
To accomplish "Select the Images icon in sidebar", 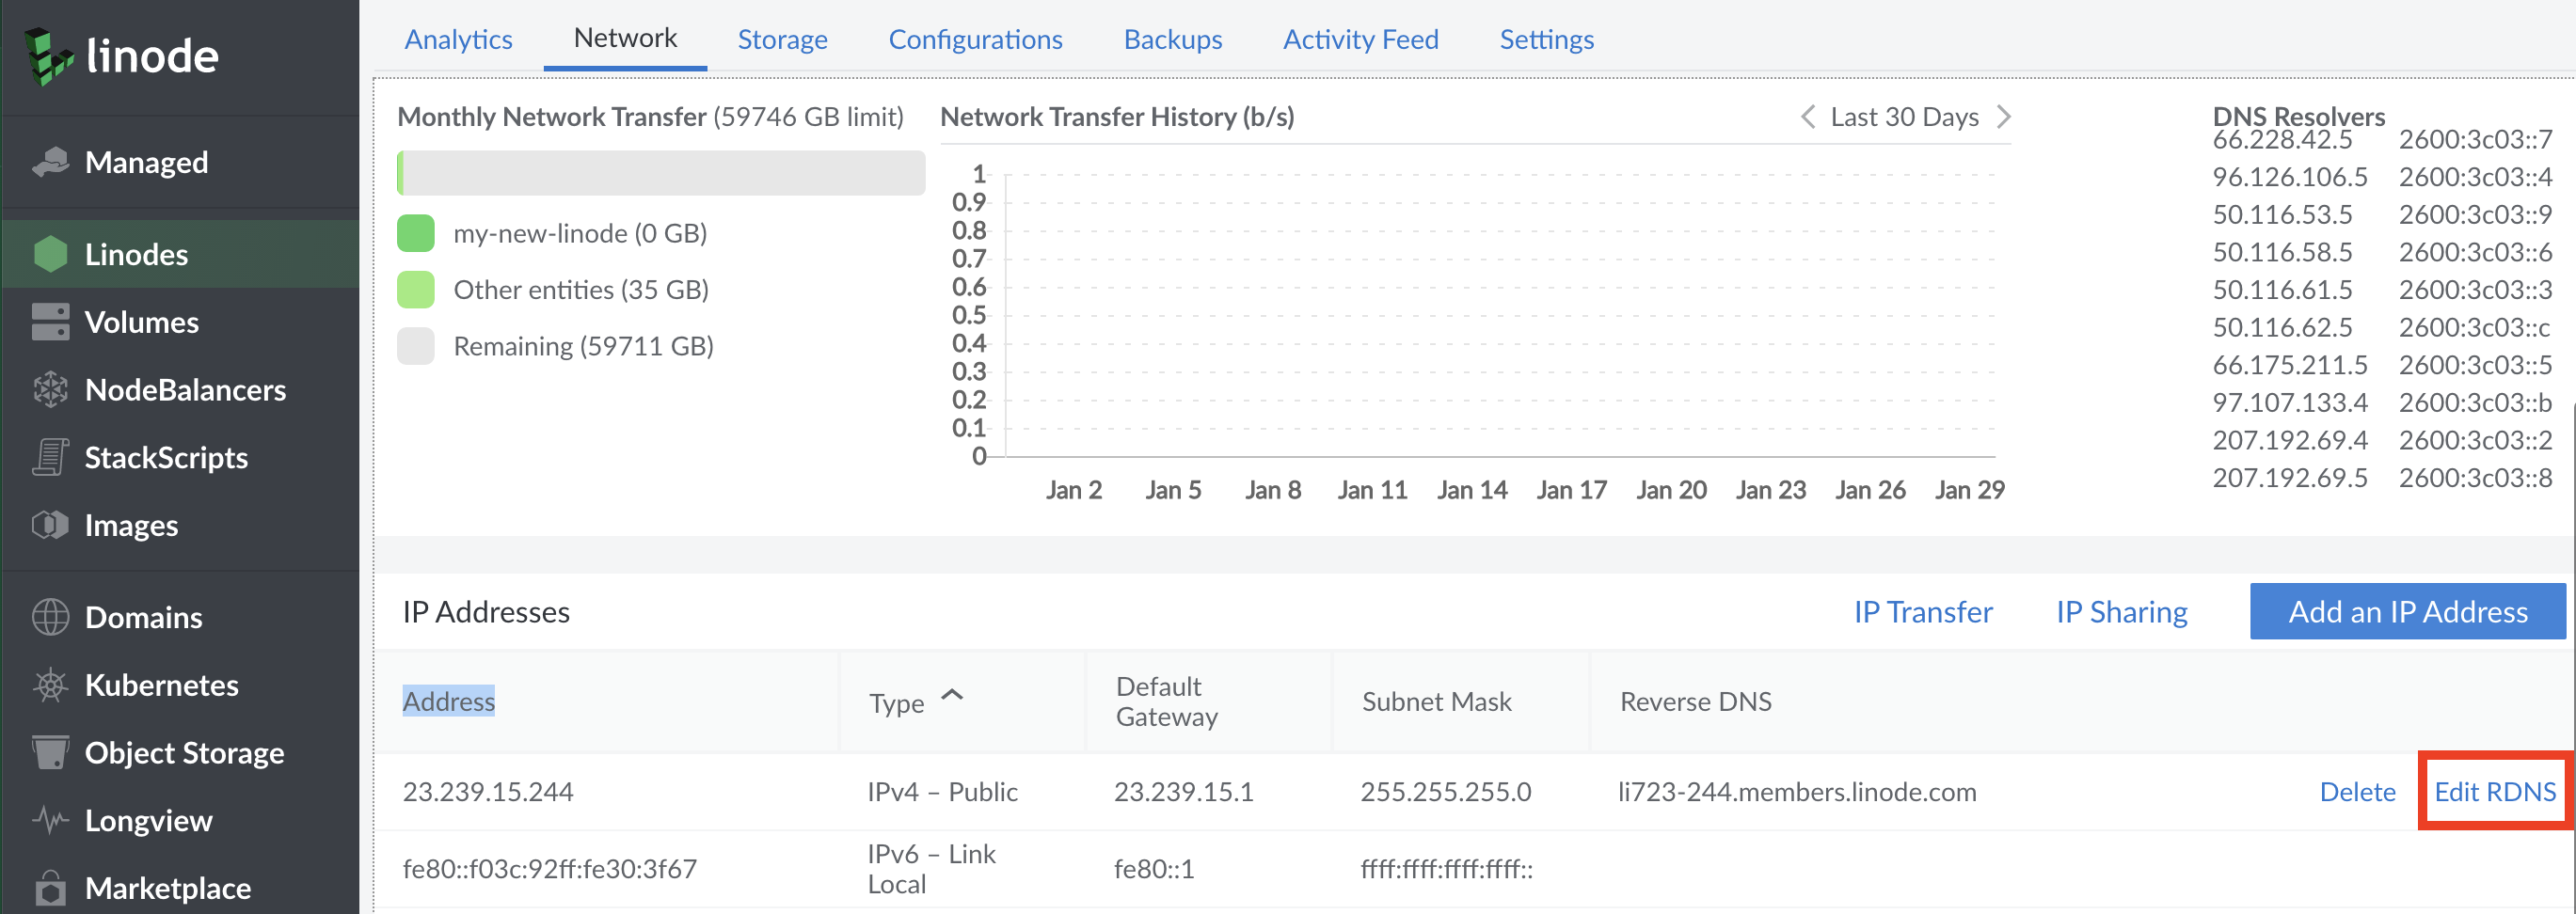I will pos(49,525).
